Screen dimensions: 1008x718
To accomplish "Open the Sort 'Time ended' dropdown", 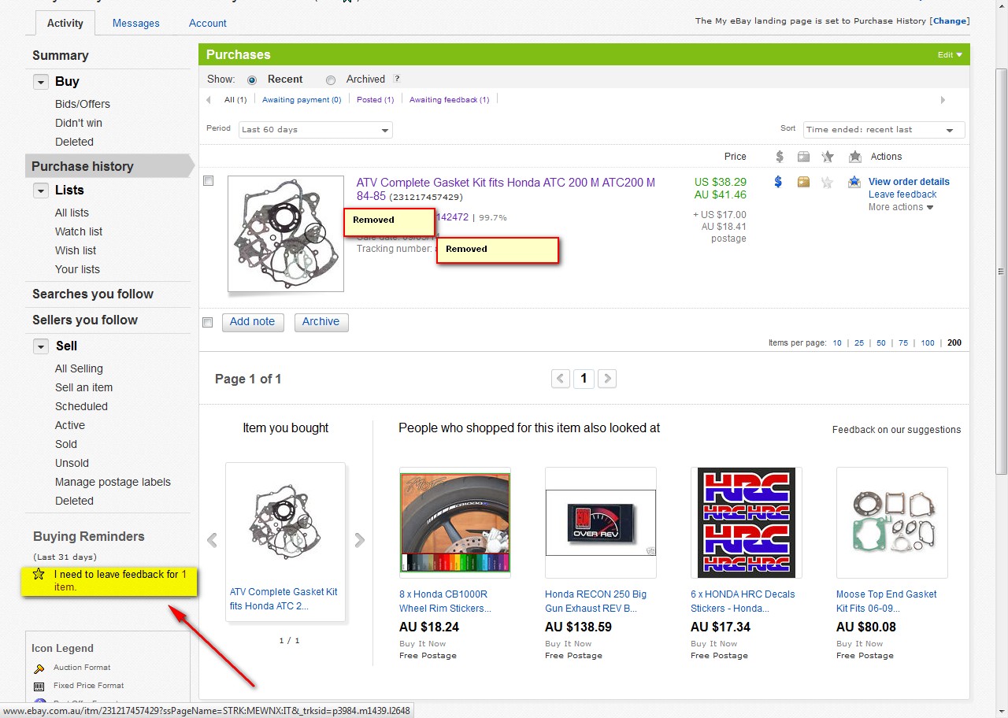I will click(884, 130).
